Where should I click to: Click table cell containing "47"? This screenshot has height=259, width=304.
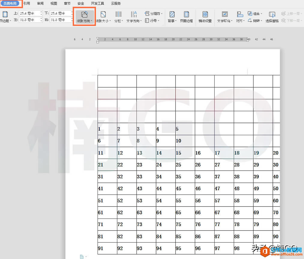(x=224, y=189)
